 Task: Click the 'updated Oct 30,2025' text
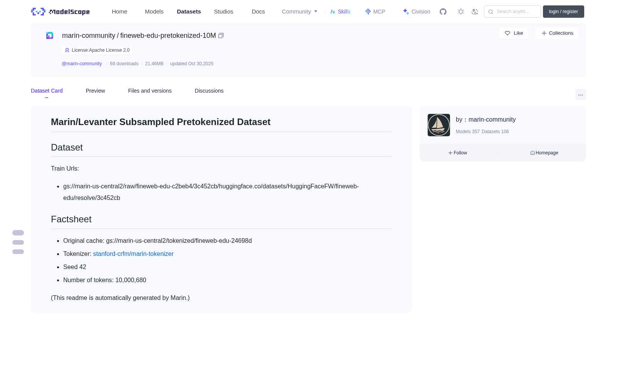point(192,64)
